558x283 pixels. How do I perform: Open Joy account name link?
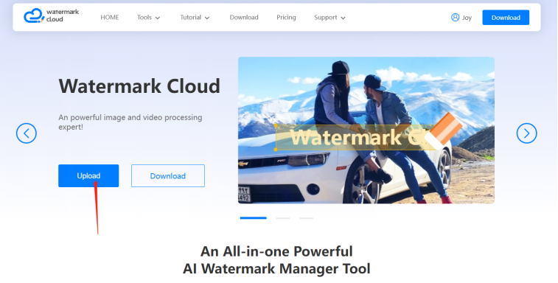(x=467, y=18)
